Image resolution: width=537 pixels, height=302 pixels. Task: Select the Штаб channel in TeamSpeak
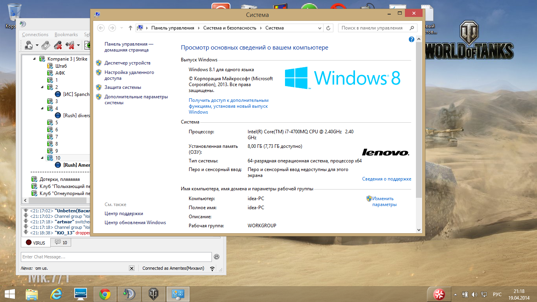(x=61, y=66)
